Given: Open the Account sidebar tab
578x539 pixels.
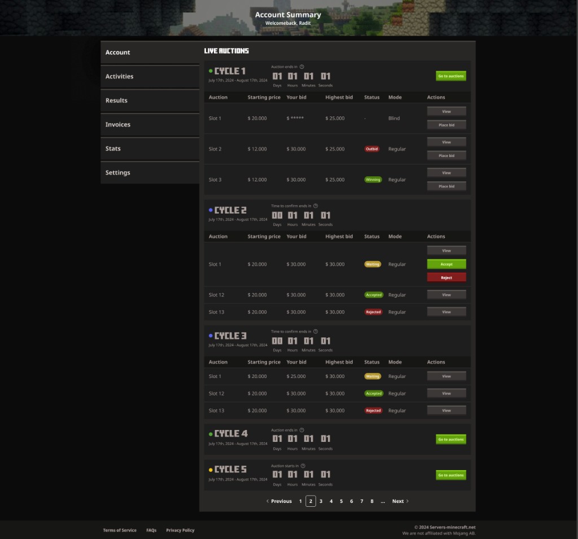Looking at the screenshot, I should point(150,53).
